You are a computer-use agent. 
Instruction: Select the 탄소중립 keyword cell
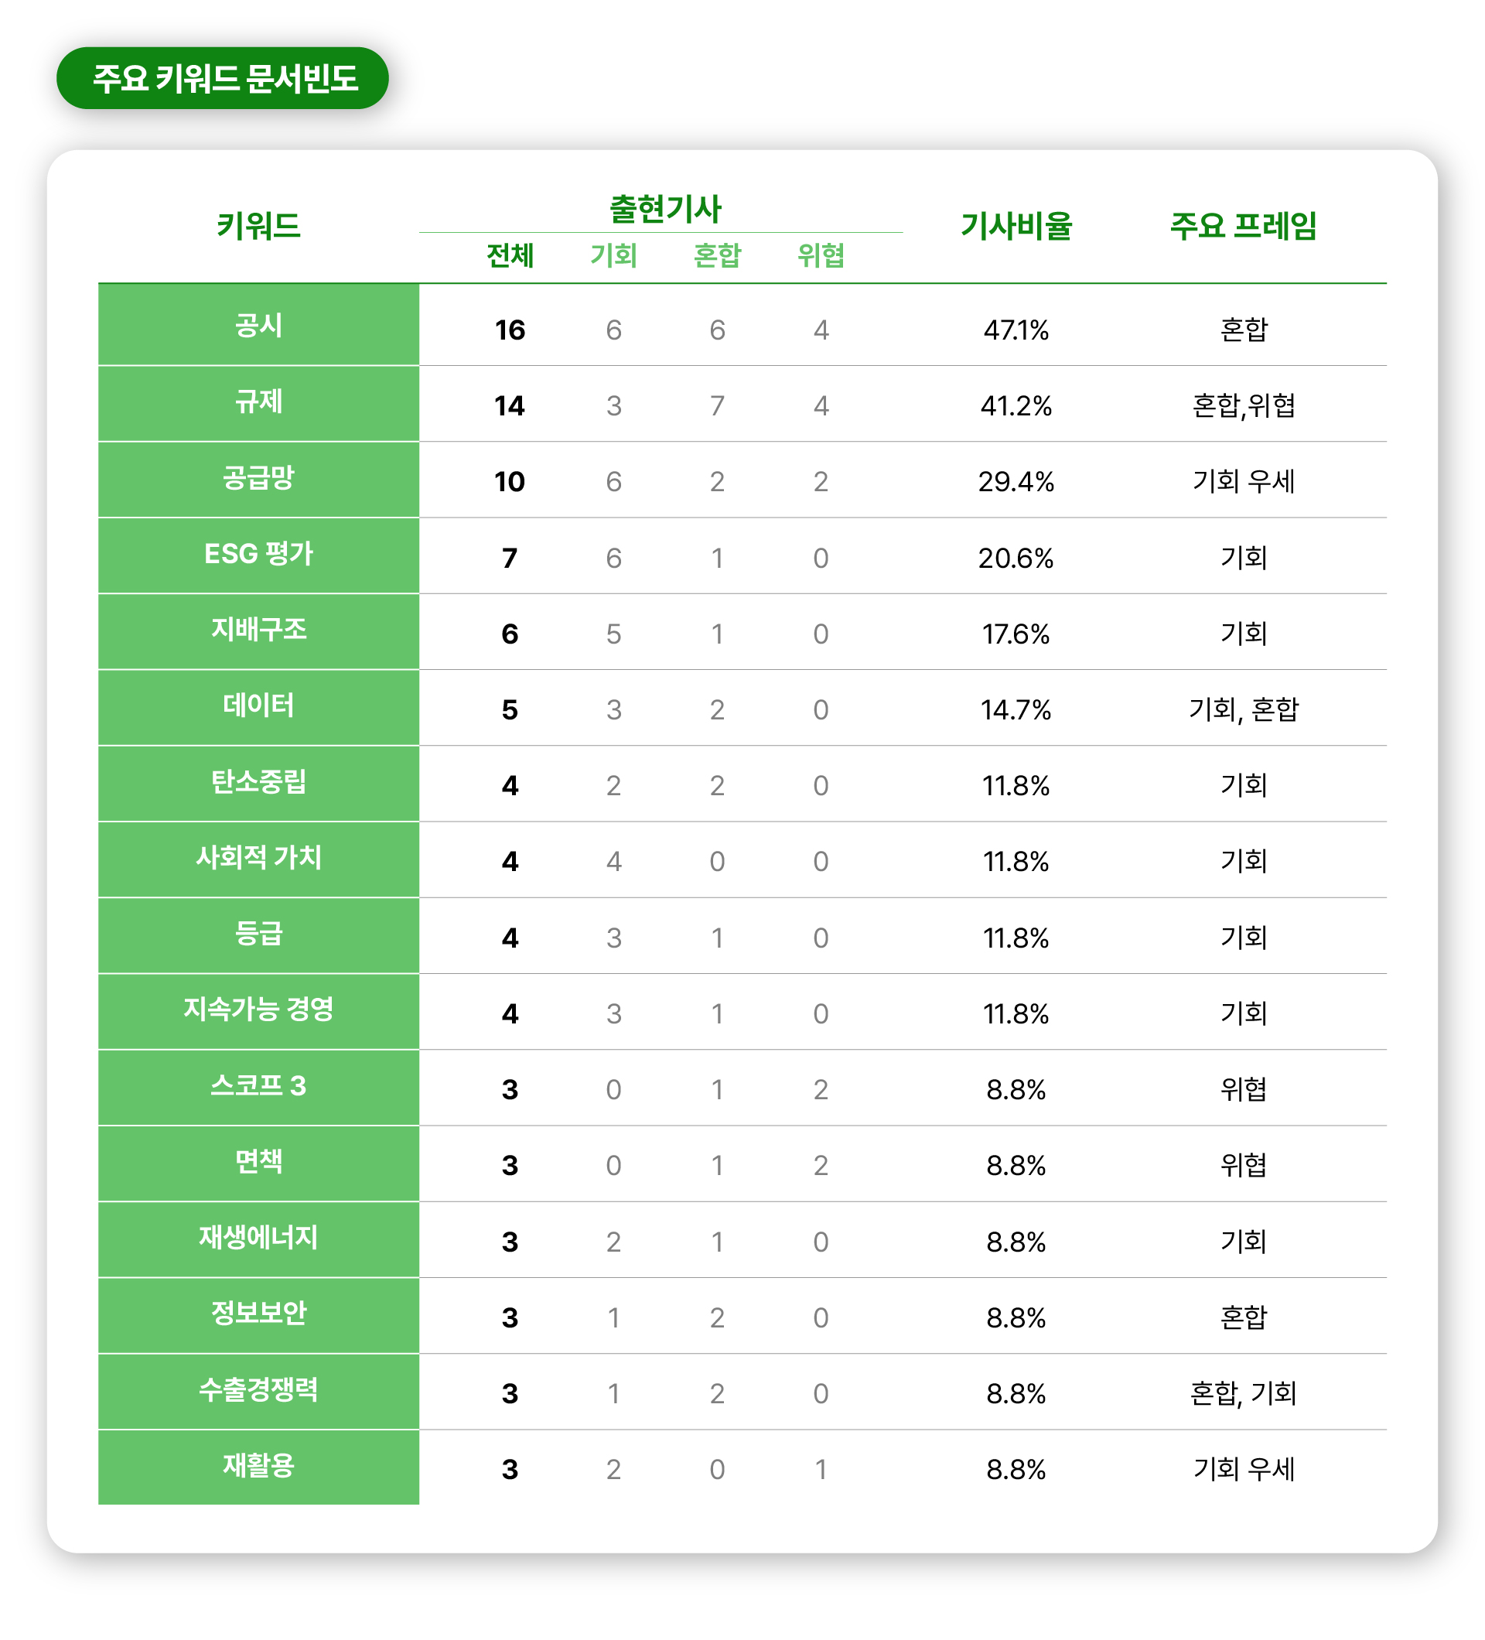pyautogui.click(x=258, y=784)
